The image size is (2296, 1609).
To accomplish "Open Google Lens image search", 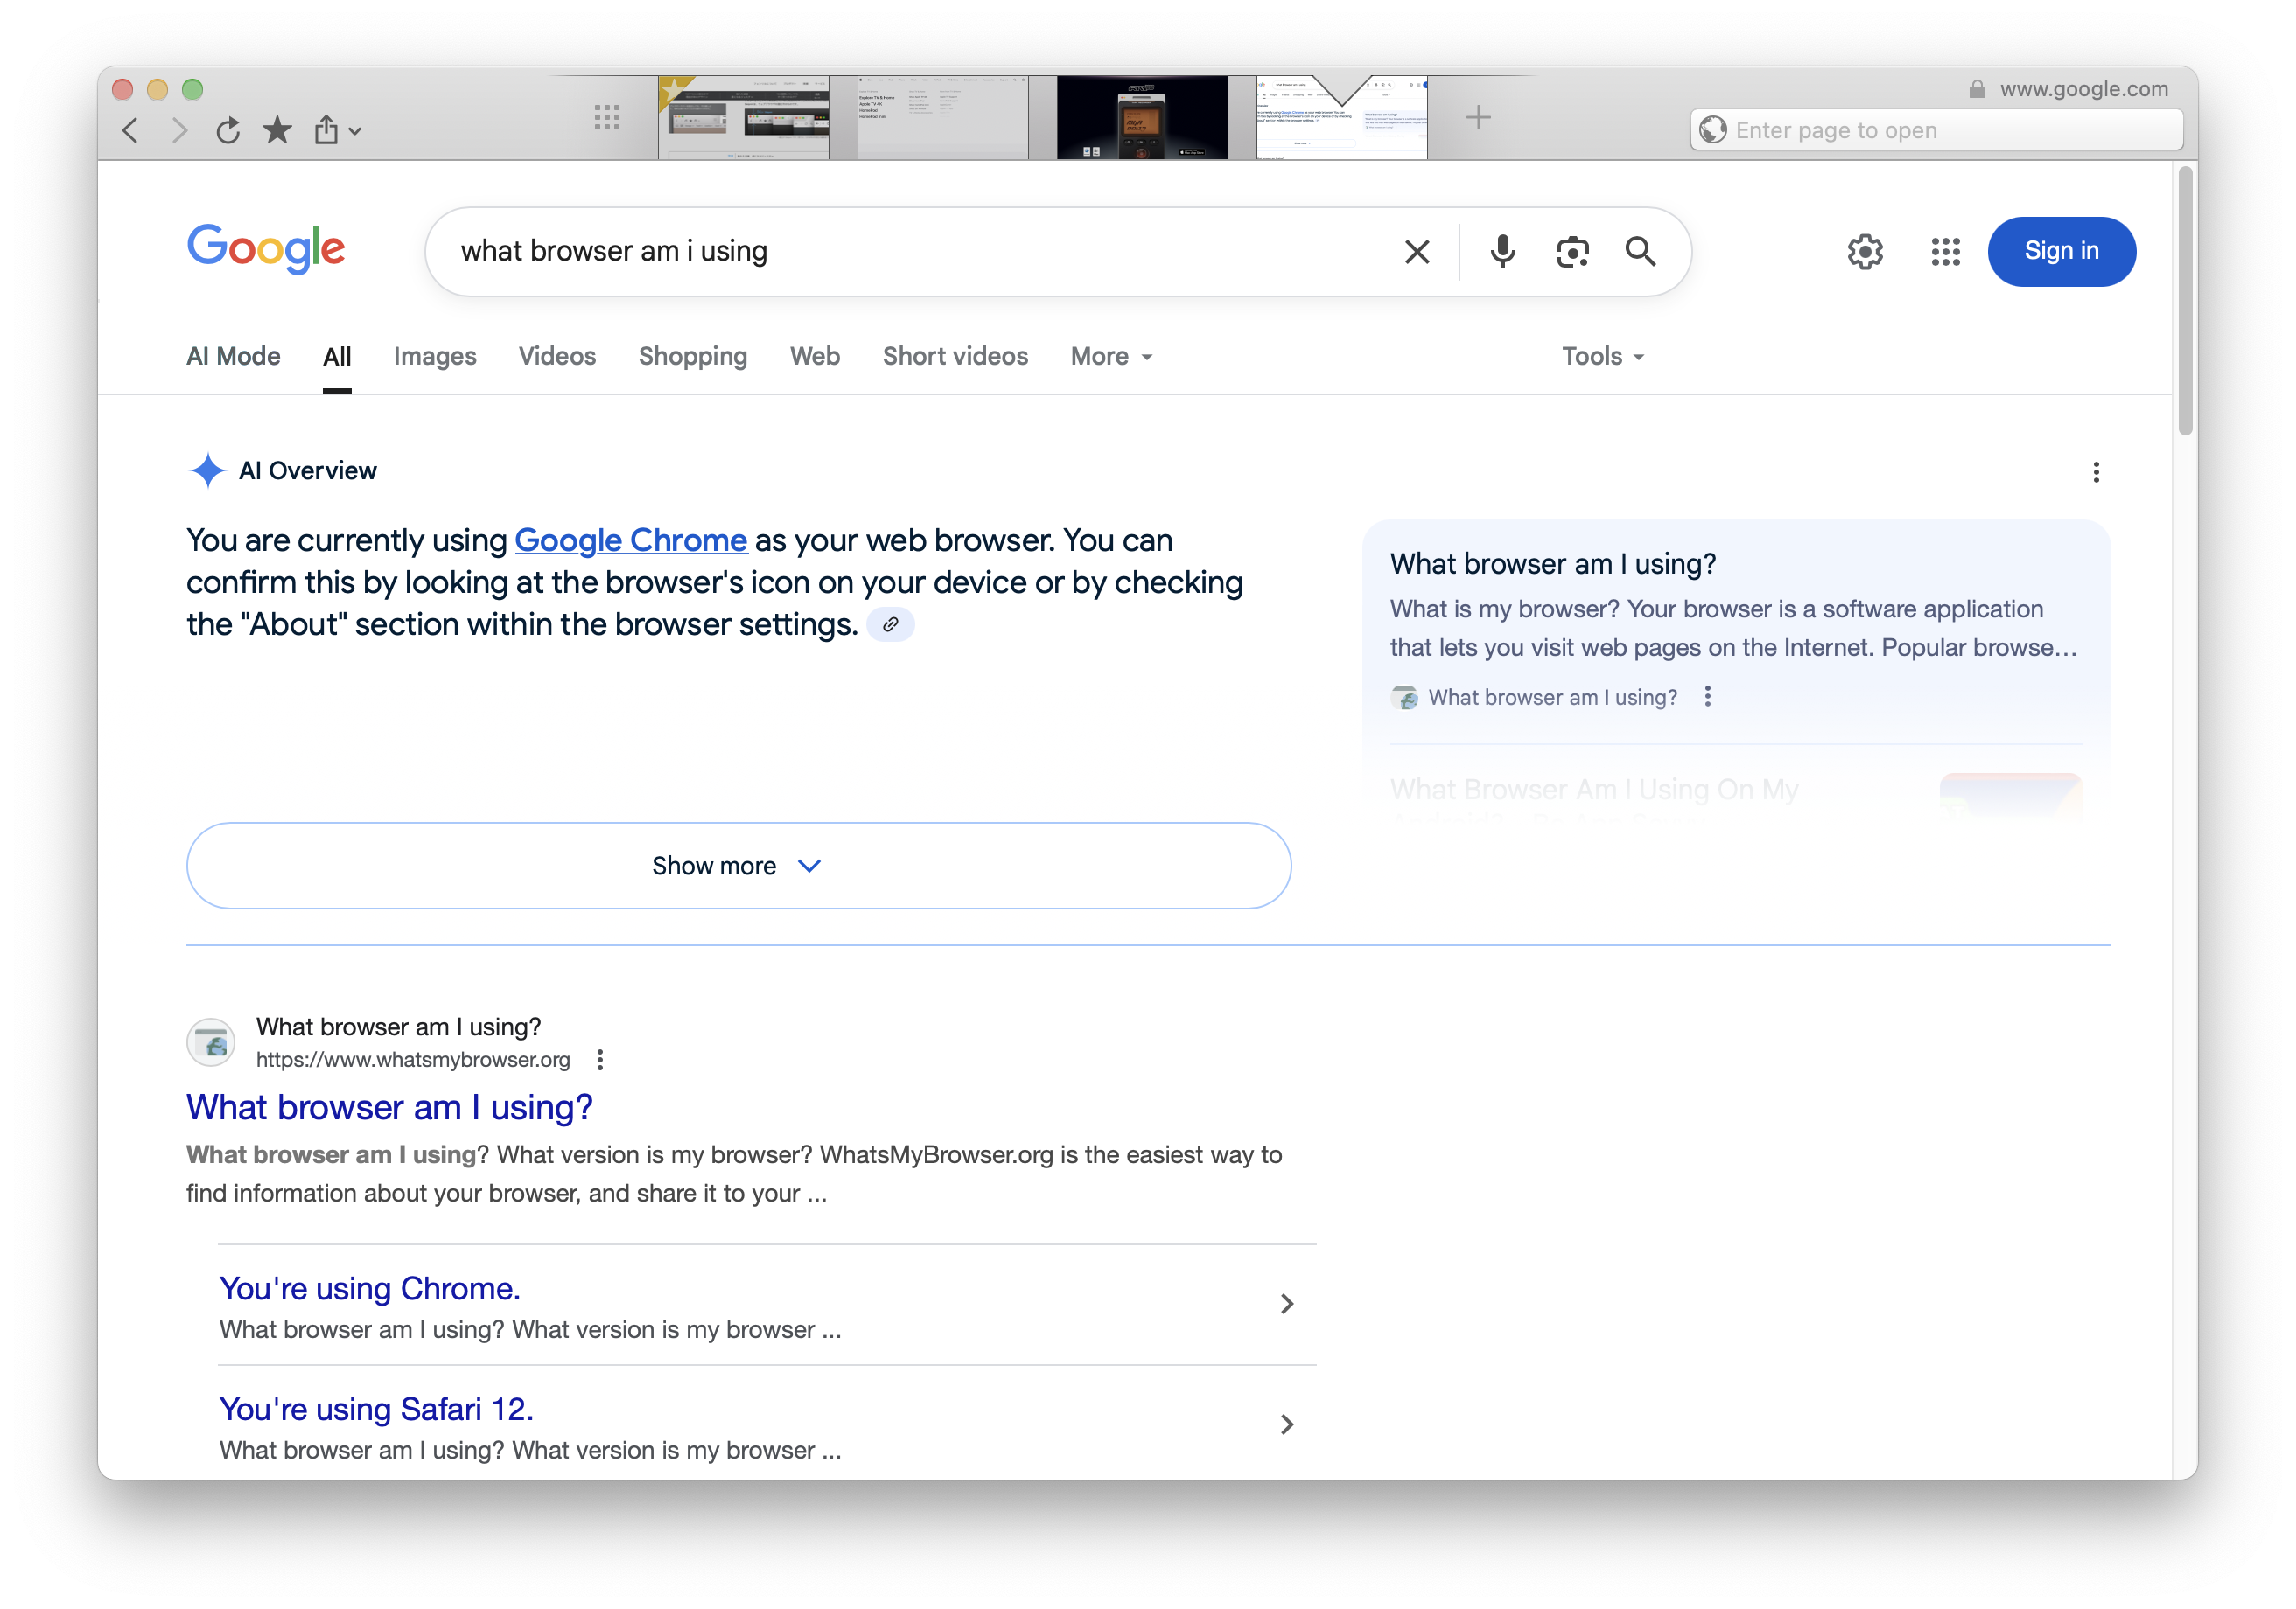I will pos(1573,252).
